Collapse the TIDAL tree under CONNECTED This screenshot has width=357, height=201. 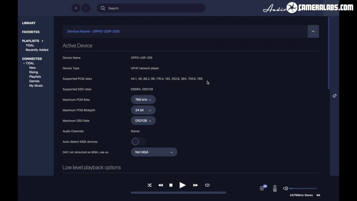point(24,63)
